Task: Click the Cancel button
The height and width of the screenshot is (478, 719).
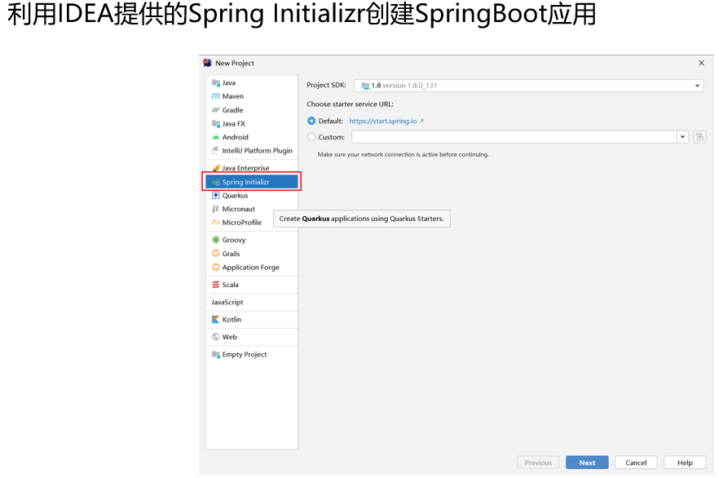Action: click(636, 463)
